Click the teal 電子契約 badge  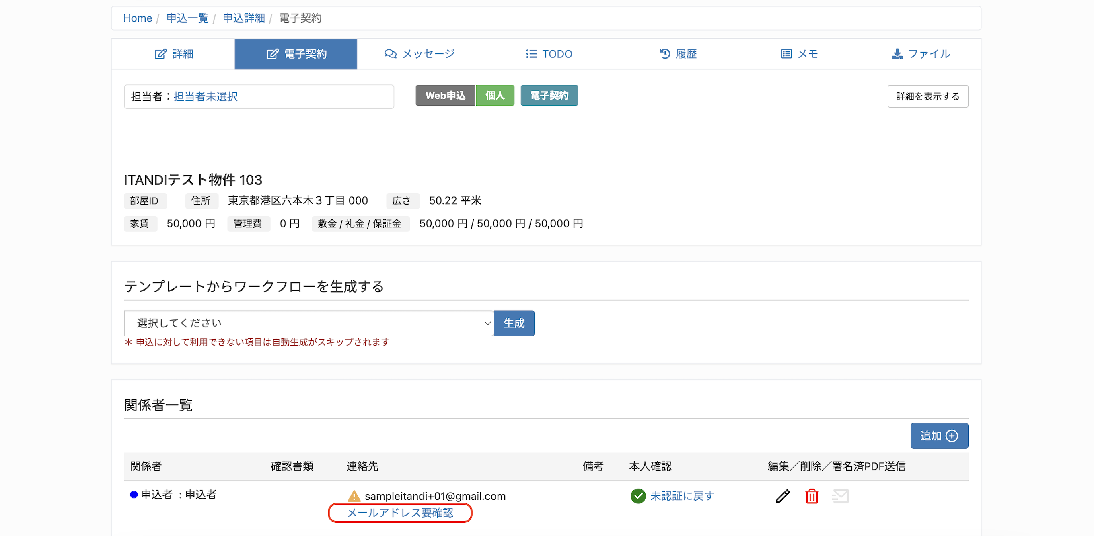click(x=549, y=96)
